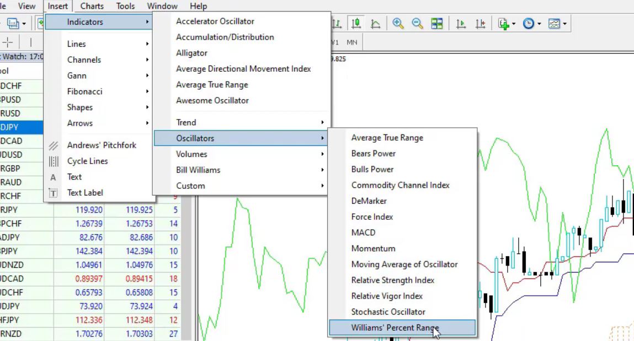Image resolution: width=634 pixels, height=341 pixels.
Task: Toggle chart shift from right edge
Action: coord(480,24)
